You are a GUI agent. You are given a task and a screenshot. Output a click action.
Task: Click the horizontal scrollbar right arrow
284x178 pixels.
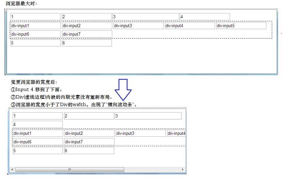click(x=183, y=169)
